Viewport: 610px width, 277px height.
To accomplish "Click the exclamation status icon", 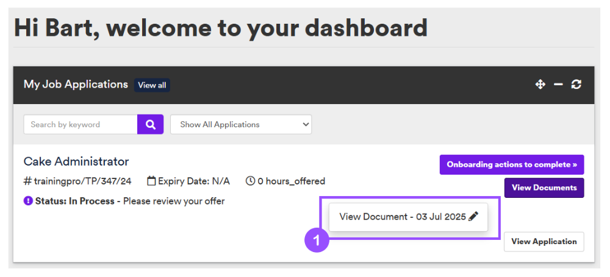I will [x=28, y=201].
